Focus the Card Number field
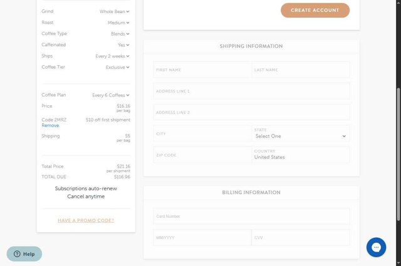Image resolution: width=401 pixels, height=266 pixels. coord(251,216)
